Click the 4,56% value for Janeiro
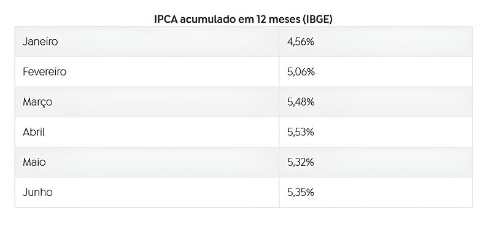This screenshot has width=491, height=226. 300,42
